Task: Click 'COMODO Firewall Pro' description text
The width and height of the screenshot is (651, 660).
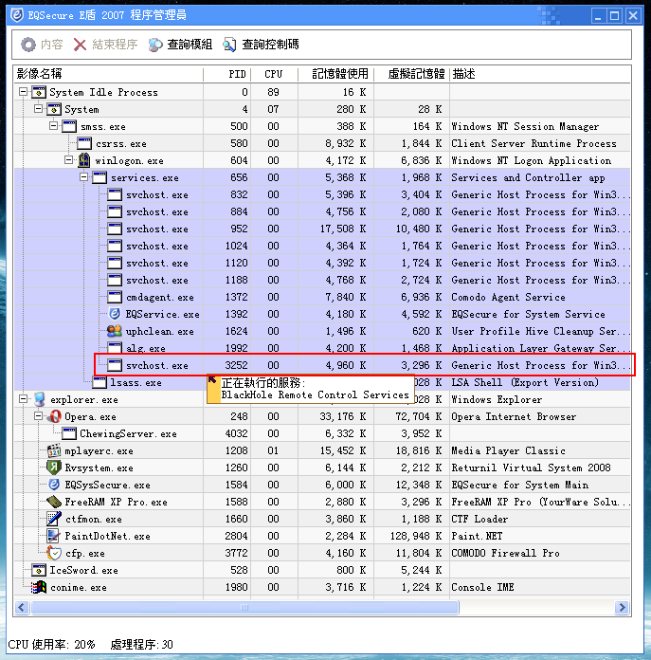Action: coord(505,553)
